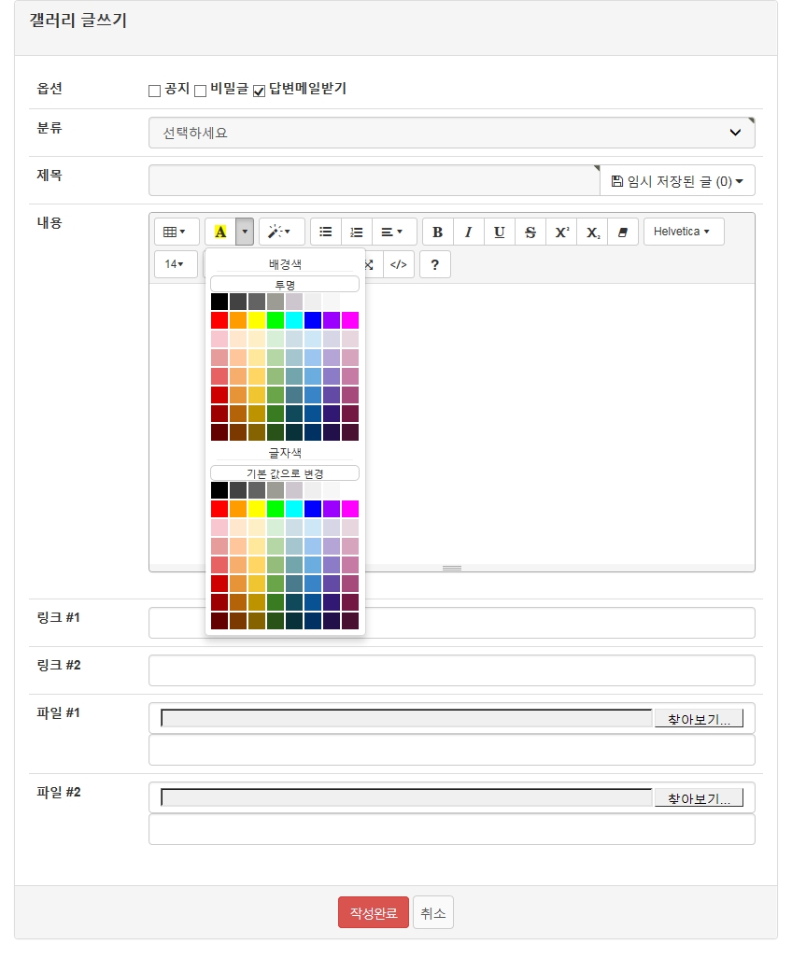Viewport: 792px width, 958px height.
Task: Pick the bright red background color swatch
Action: tap(219, 320)
